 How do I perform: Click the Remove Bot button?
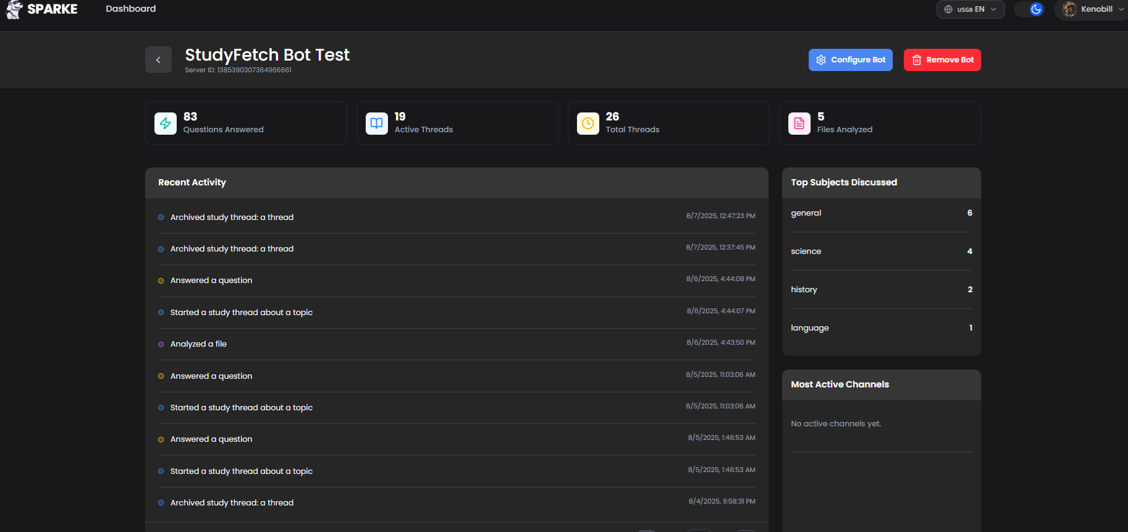pos(942,60)
